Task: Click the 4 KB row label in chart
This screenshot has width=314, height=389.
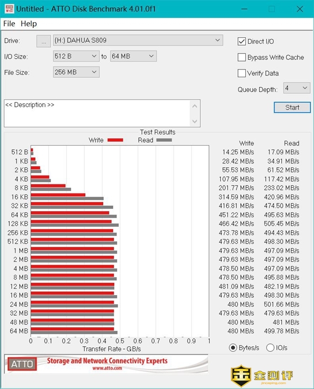Action: coord(21,179)
